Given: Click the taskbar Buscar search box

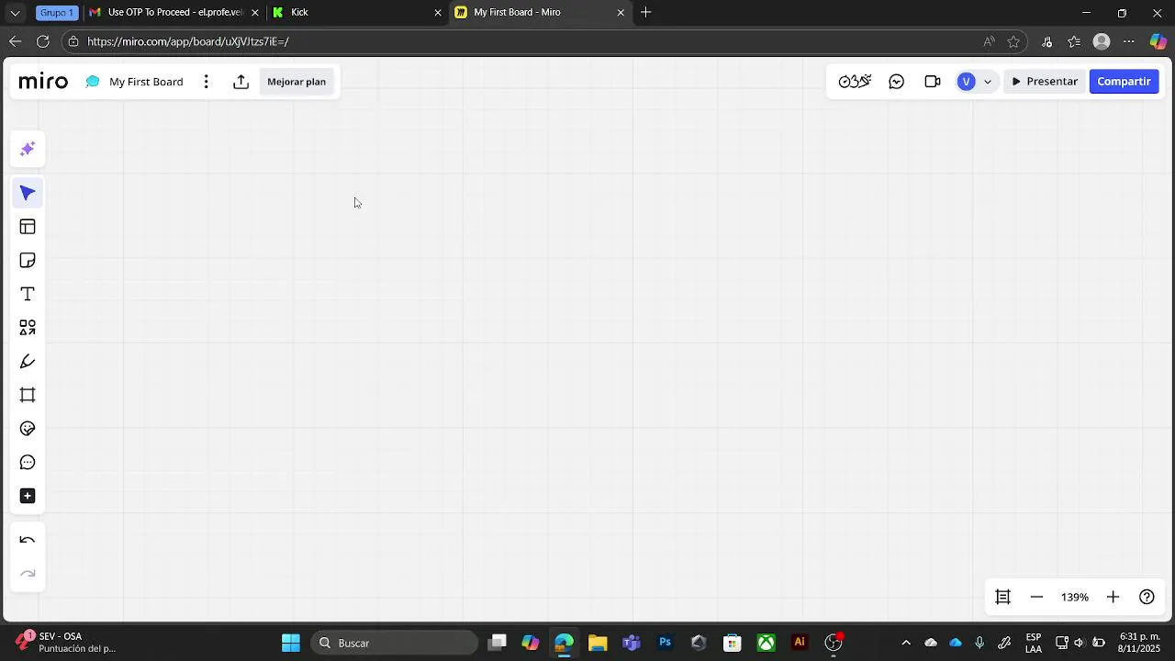Looking at the screenshot, I should (395, 643).
